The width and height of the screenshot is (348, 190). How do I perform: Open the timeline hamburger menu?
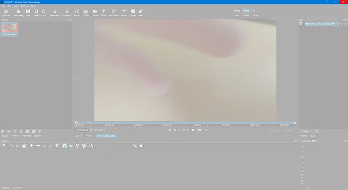tap(4, 146)
